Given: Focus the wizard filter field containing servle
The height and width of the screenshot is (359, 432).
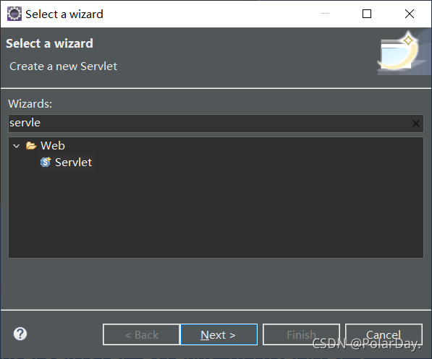Looking at the screenshot, I should [x=209, y=124].
